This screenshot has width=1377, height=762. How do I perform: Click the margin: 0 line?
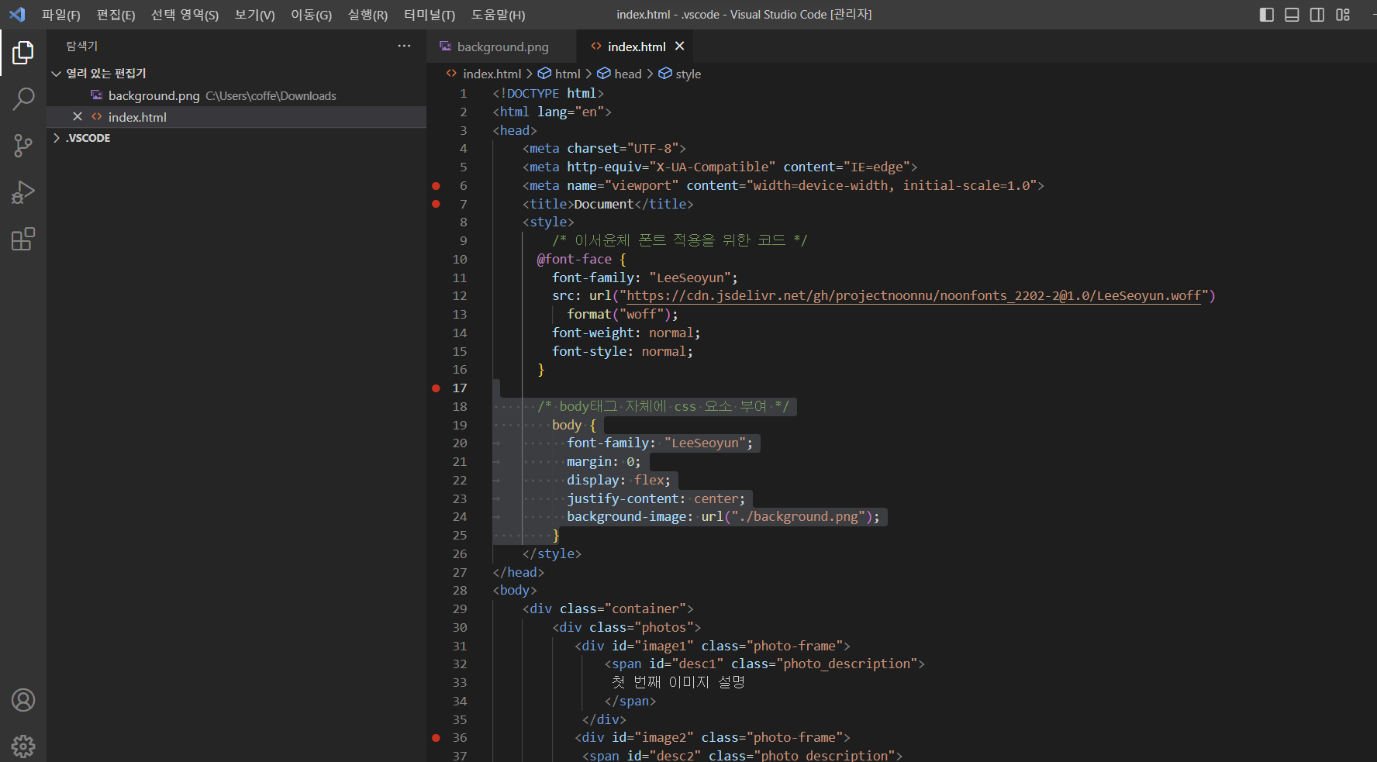pos(604,462)
